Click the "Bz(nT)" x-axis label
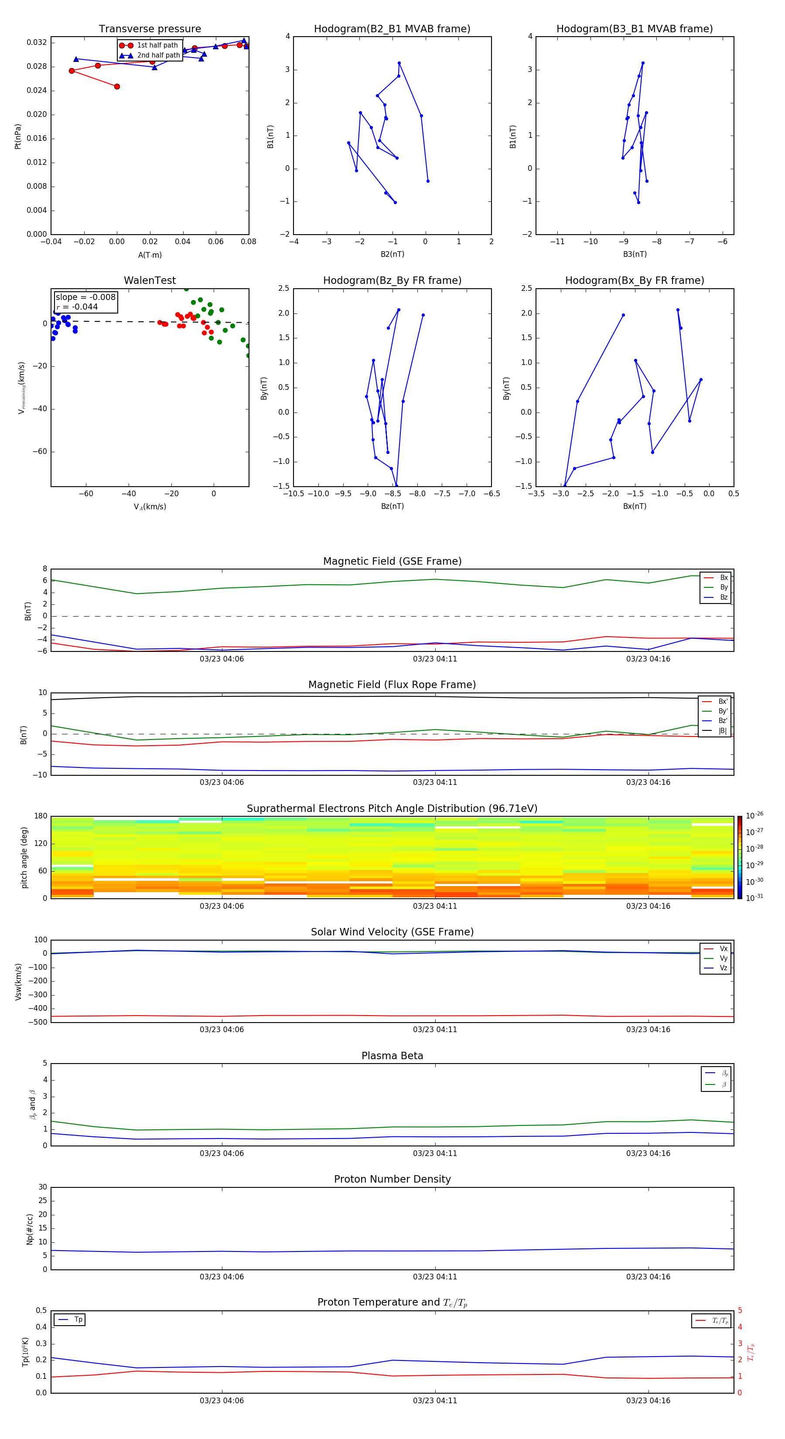The width and height of the screenshot is (785, 1439). (392, 506)
